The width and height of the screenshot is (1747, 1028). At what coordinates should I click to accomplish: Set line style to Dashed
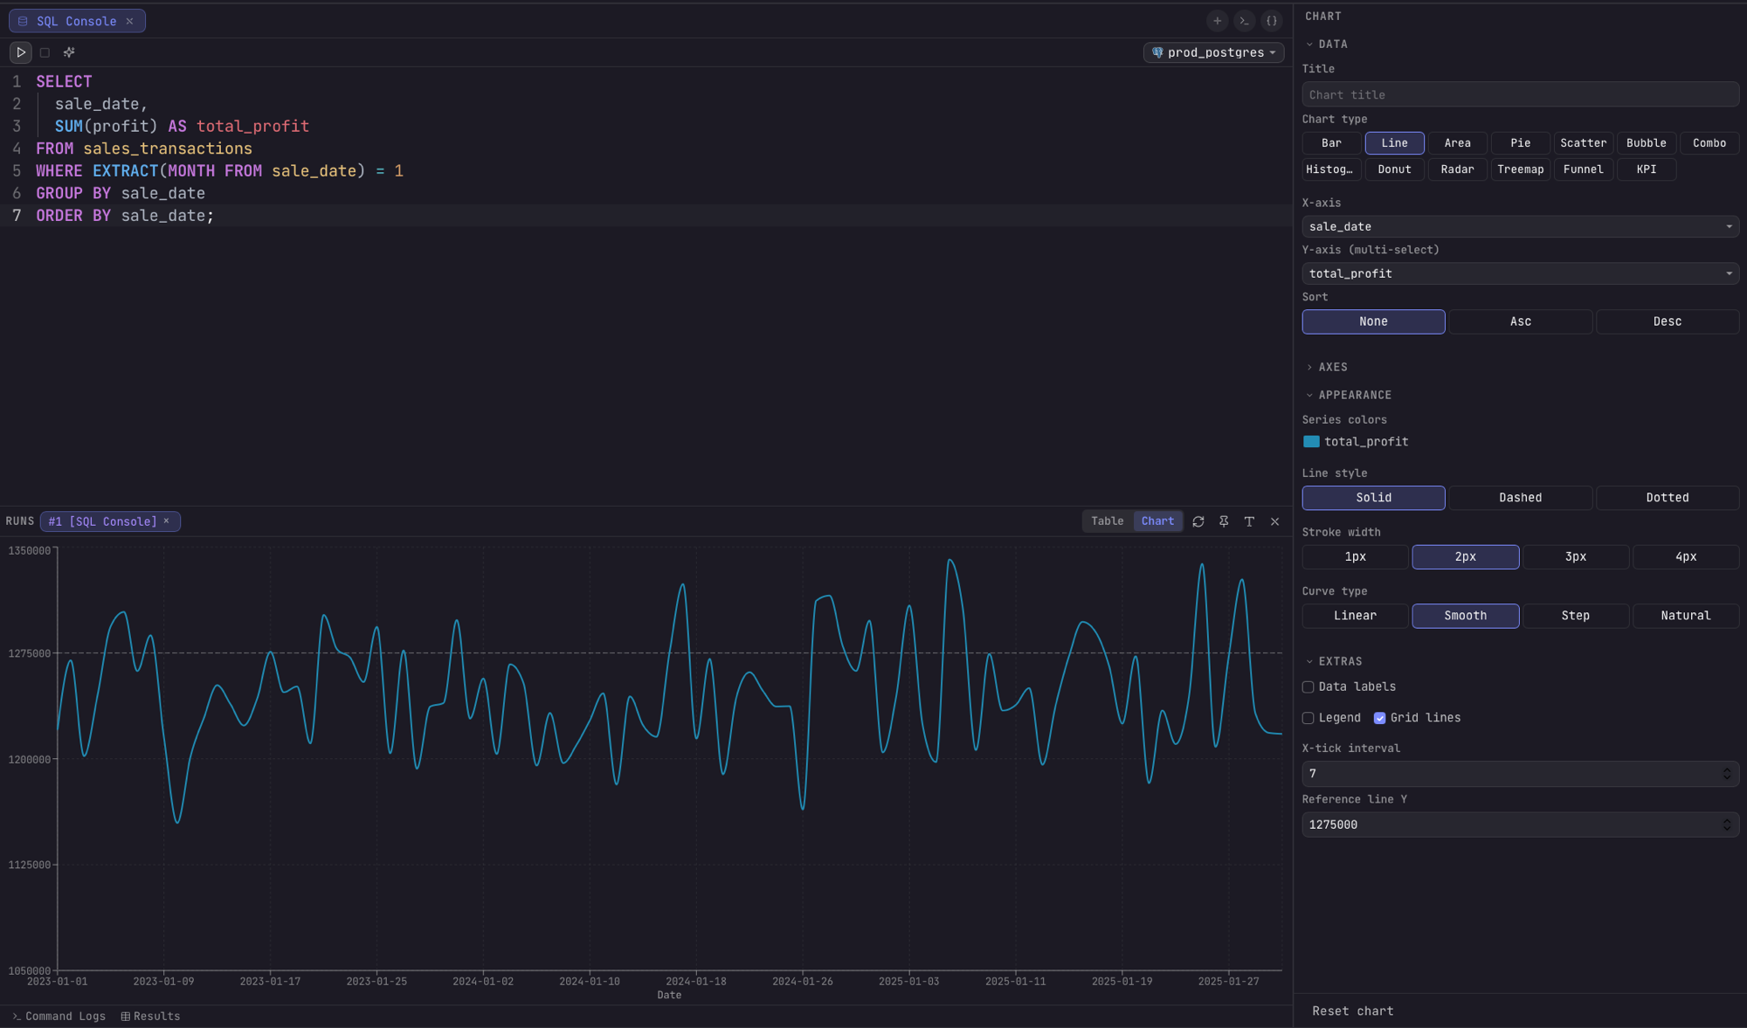pyautogui.click(x=1520, y=498)
